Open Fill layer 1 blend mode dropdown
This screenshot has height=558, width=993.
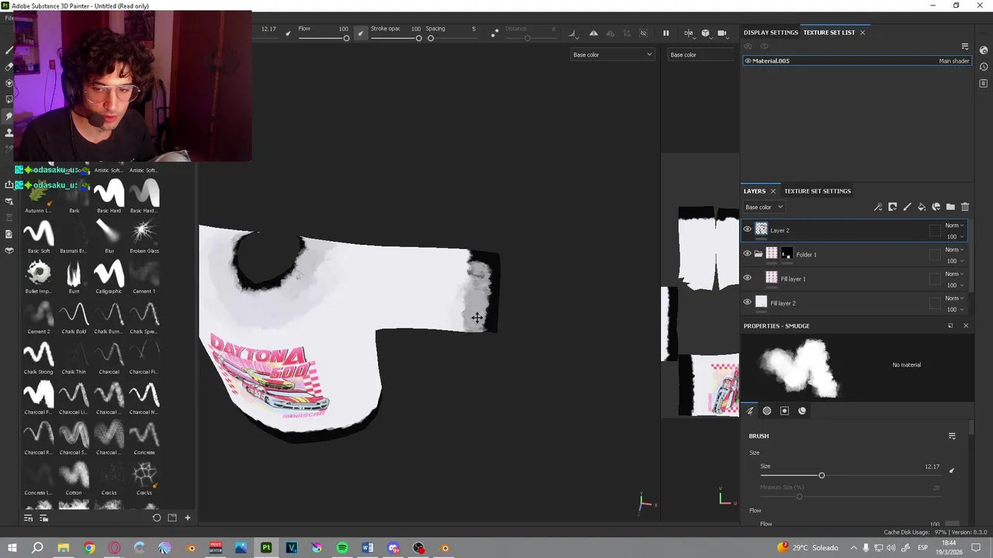click(954, 274)
